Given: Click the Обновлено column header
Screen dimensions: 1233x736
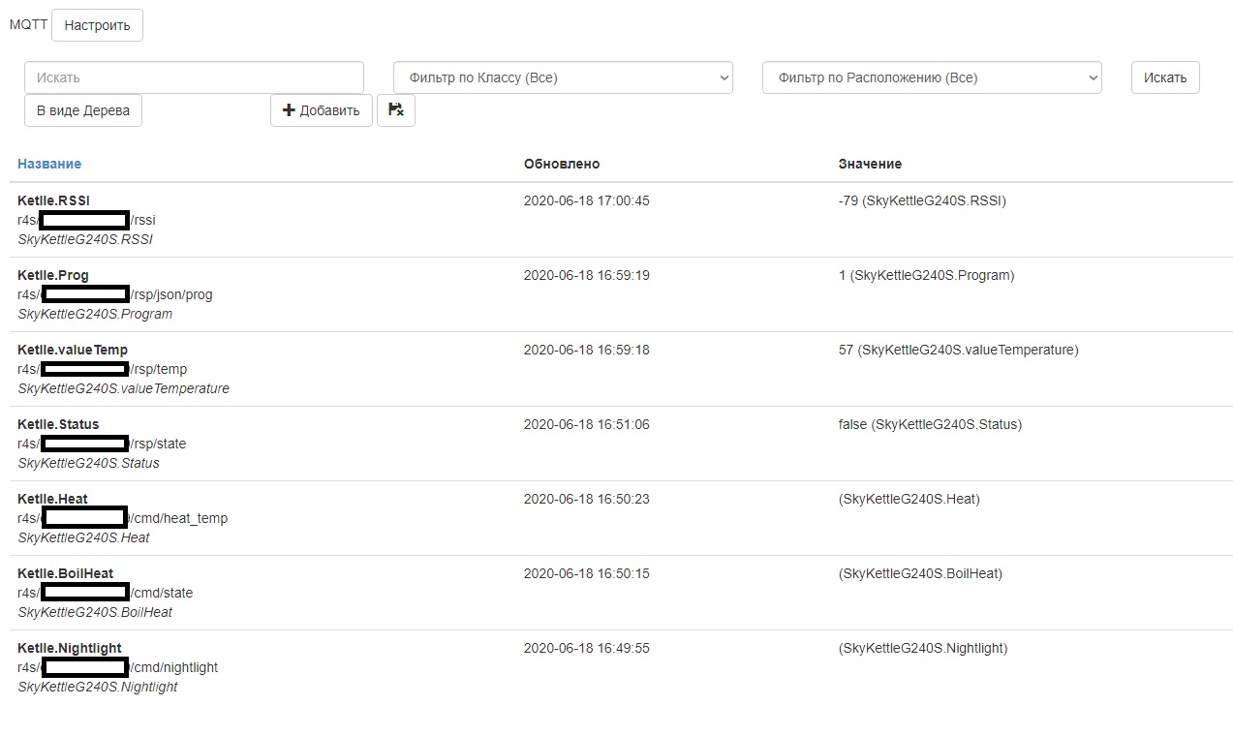Looking at the screenshot, I should (x=562, y=164).
